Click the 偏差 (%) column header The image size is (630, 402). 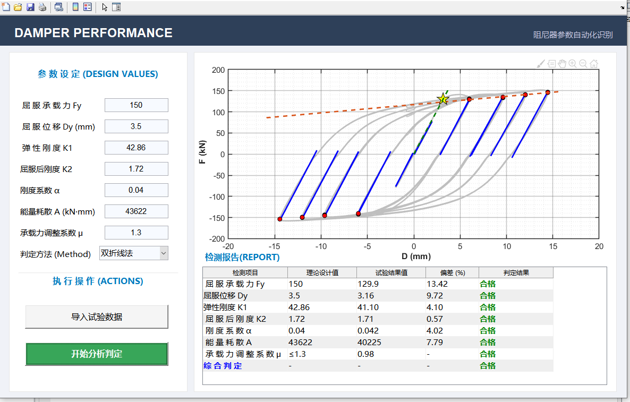pos(453,272)
